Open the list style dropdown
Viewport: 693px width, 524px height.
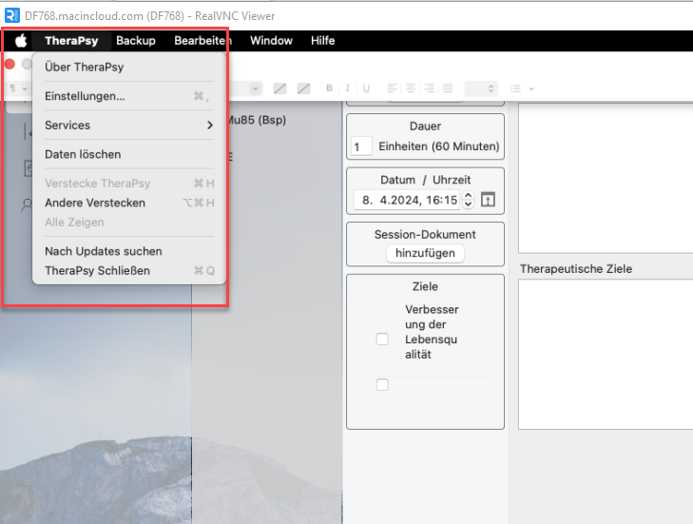click(522, 88)
